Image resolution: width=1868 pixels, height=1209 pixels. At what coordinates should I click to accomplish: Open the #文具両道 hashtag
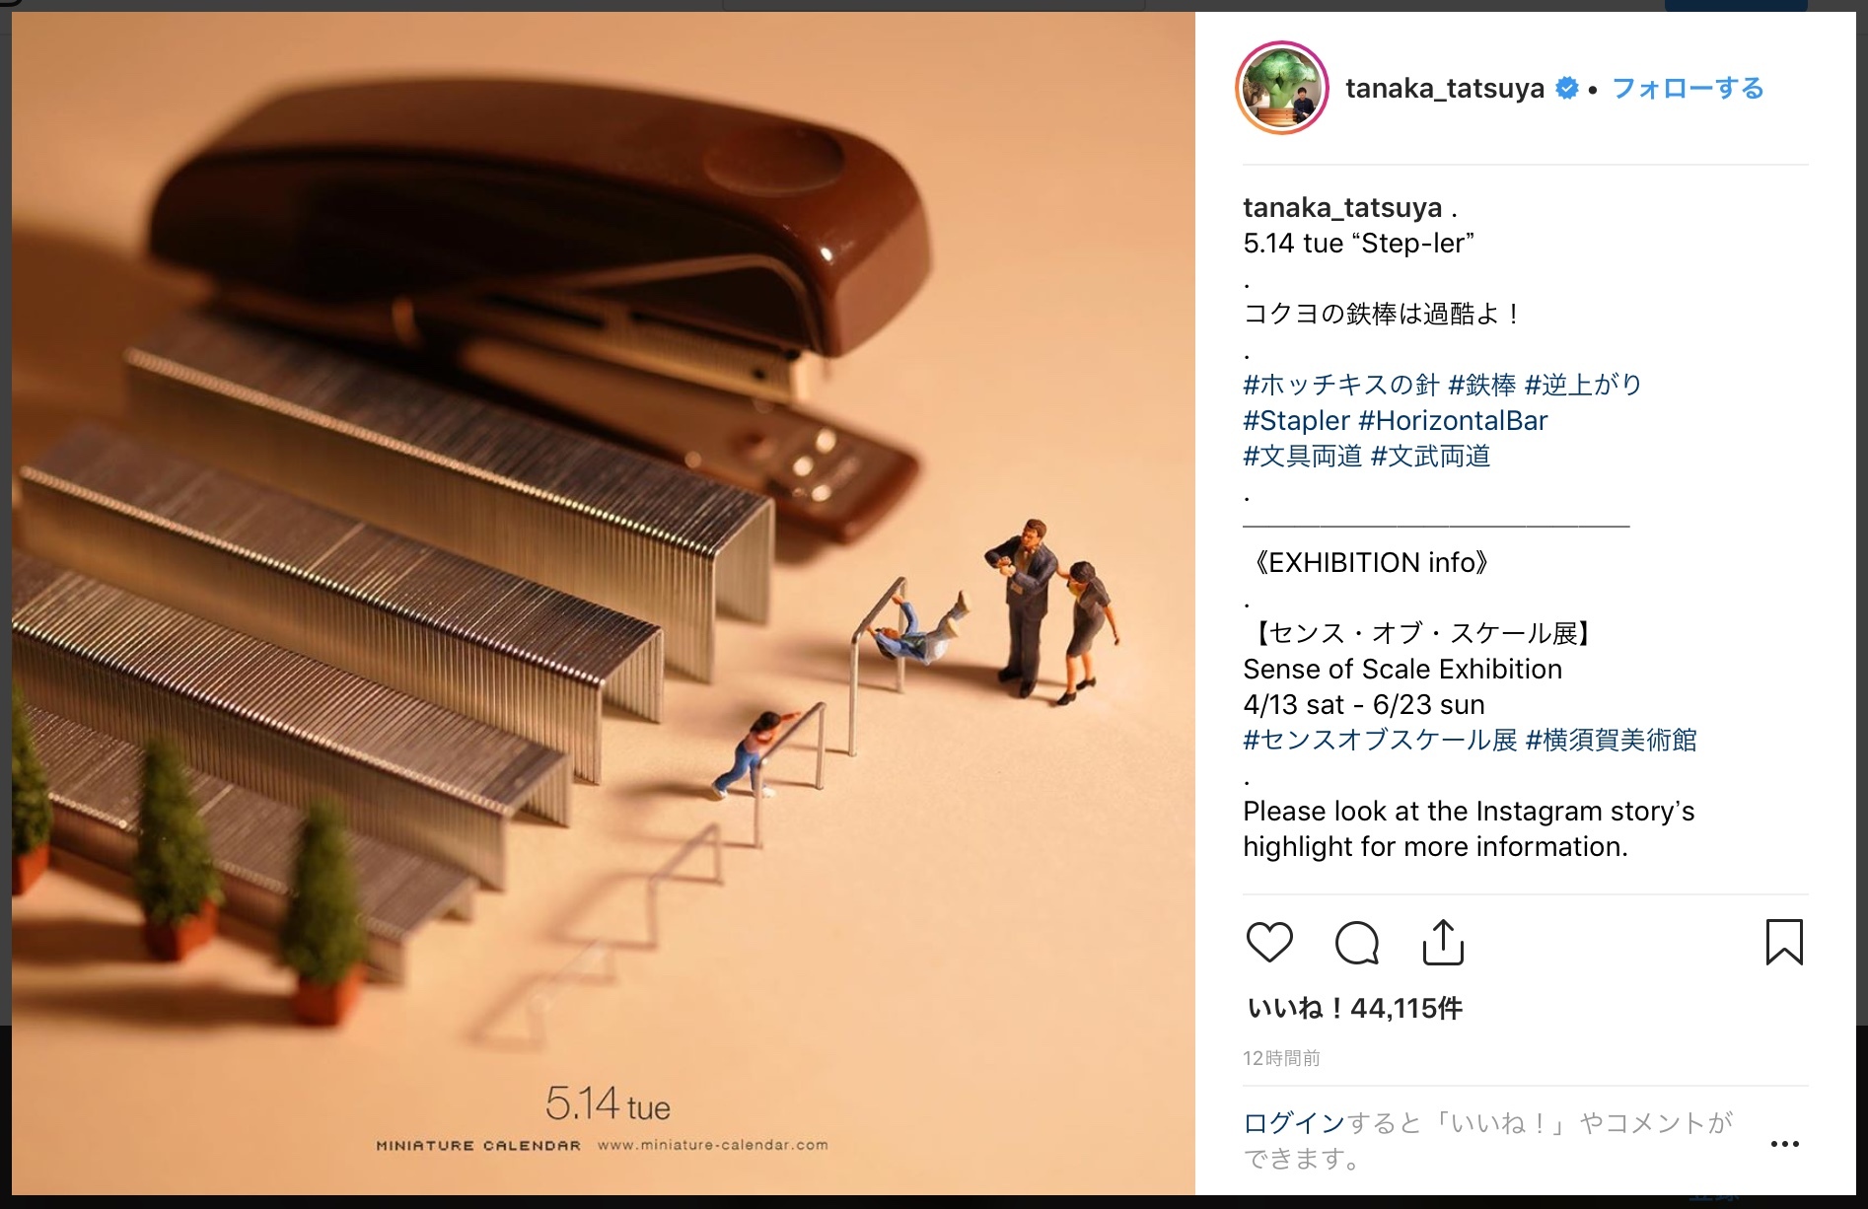[x=1303, y=457]
